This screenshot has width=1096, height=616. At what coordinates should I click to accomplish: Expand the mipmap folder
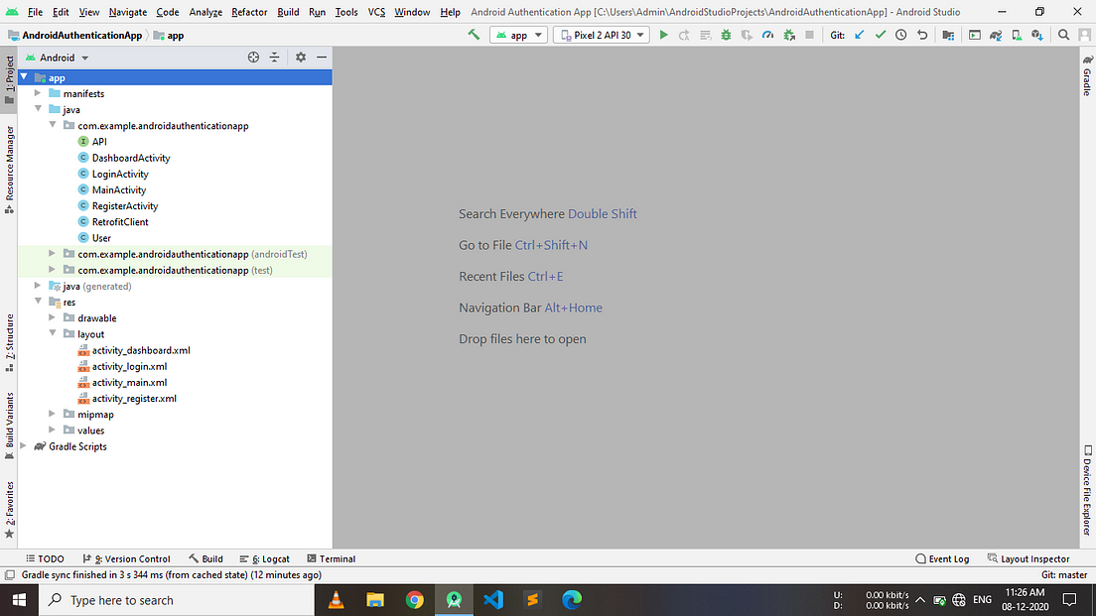tap(53, 415)
